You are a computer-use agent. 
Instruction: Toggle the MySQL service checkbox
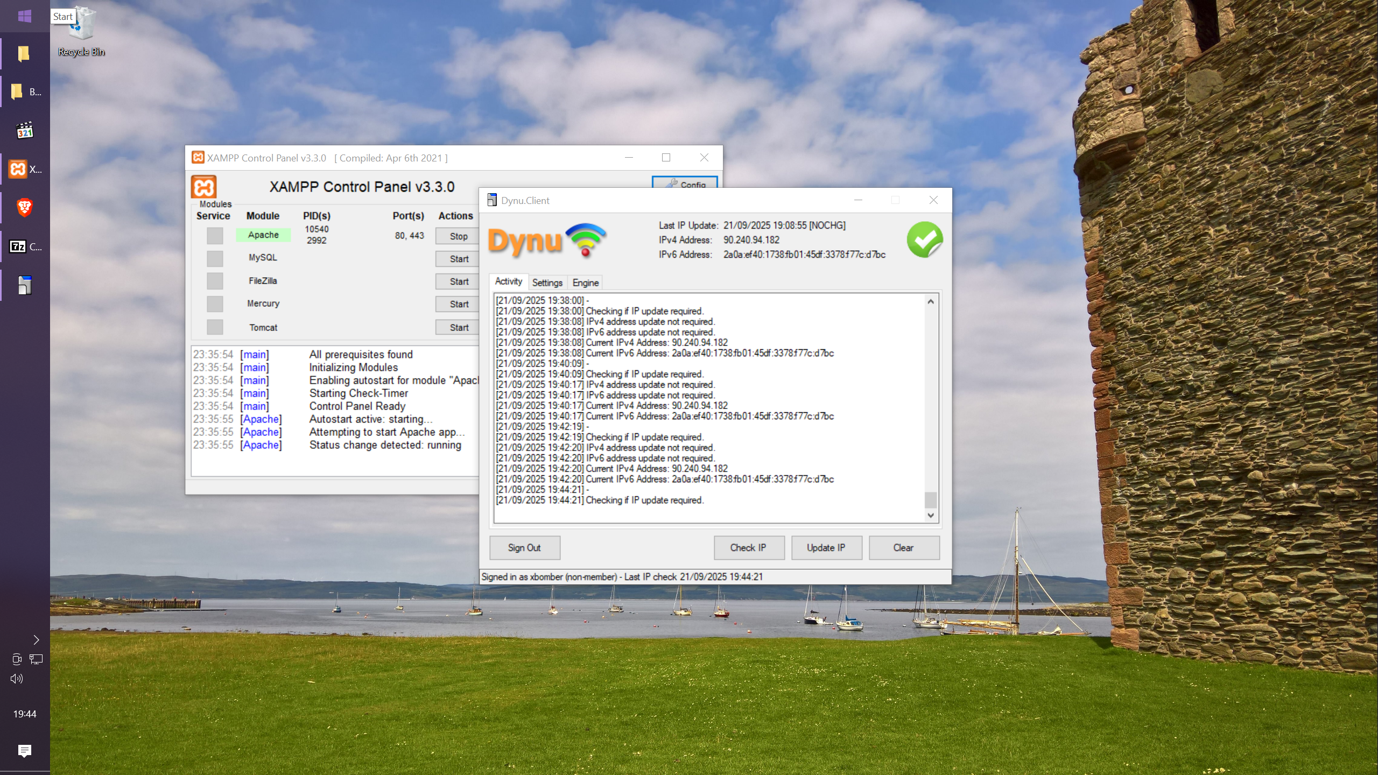pyautogui.click(x=215, y=259)
